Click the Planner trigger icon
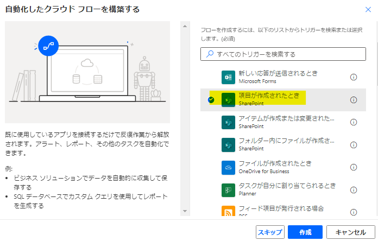Screen dimensions: 378x241 point(228,190)
